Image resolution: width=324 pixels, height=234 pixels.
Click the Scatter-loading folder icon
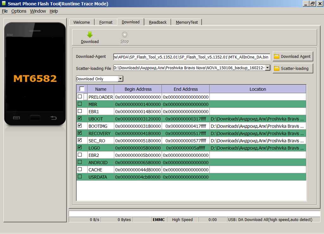click(277, 68)
